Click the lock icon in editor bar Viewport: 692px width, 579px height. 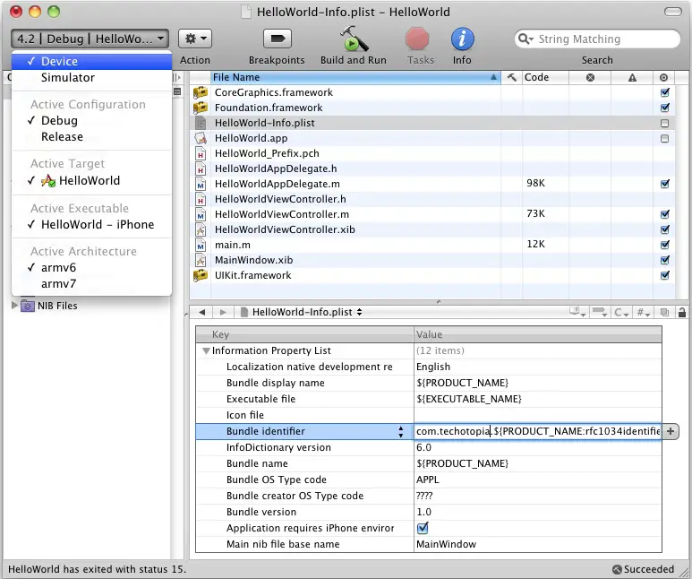pyautogui.click(x=681, y=312)
